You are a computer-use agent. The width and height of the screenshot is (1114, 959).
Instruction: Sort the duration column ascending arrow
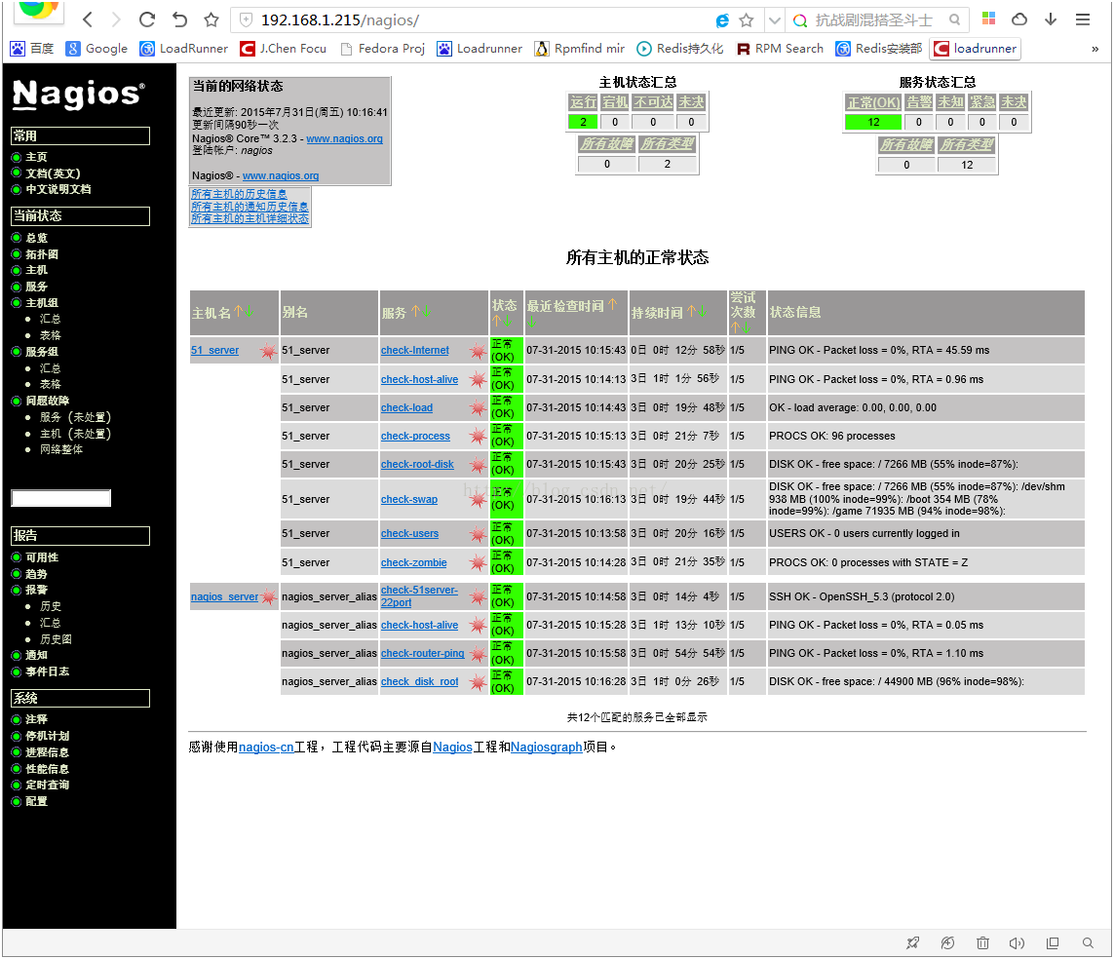tap(691, 311)
